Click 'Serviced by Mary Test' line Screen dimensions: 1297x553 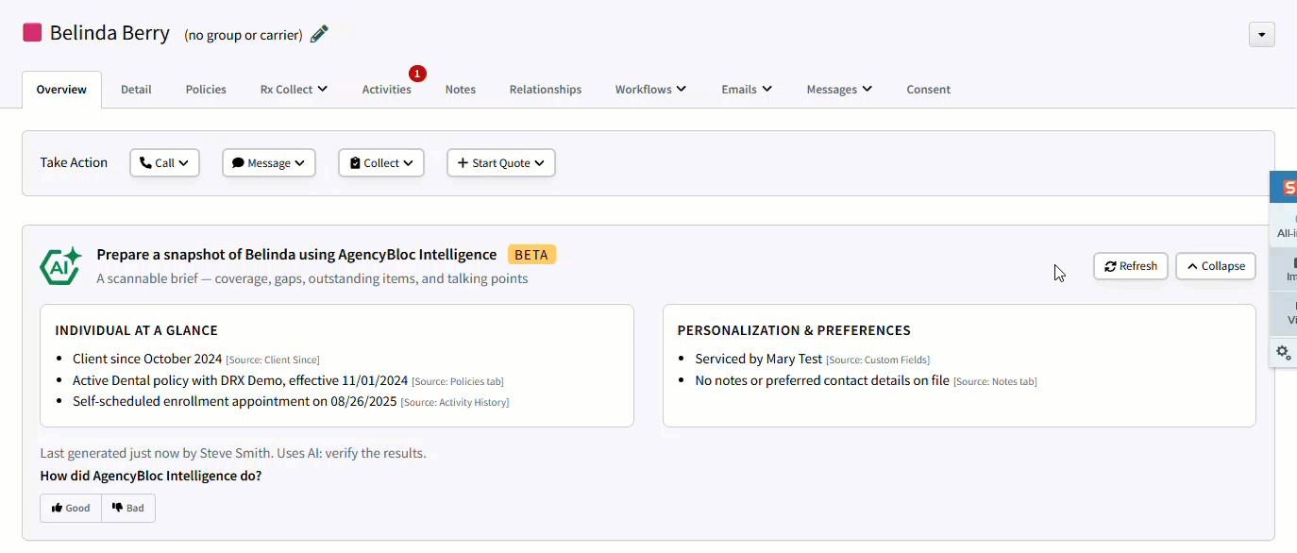click(759, 359)
